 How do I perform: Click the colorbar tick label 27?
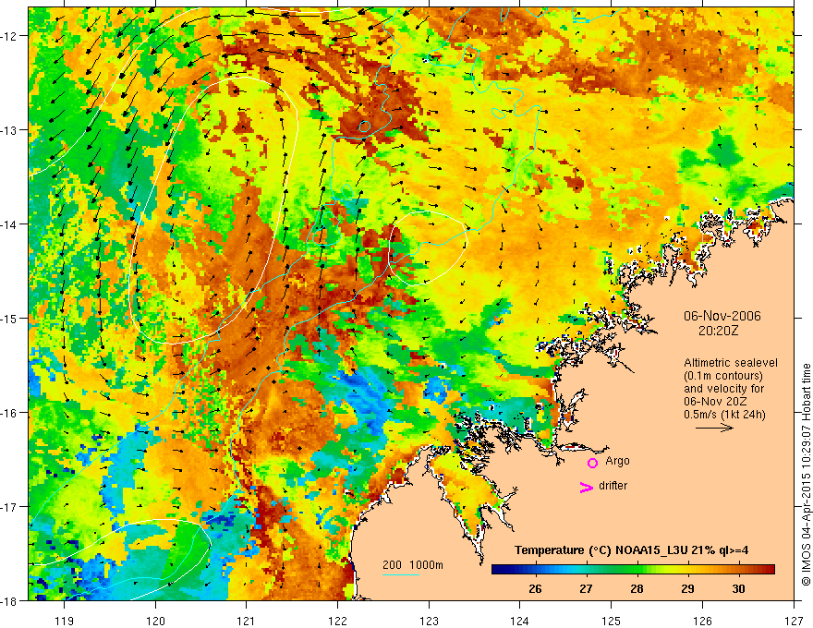(586, 588)
